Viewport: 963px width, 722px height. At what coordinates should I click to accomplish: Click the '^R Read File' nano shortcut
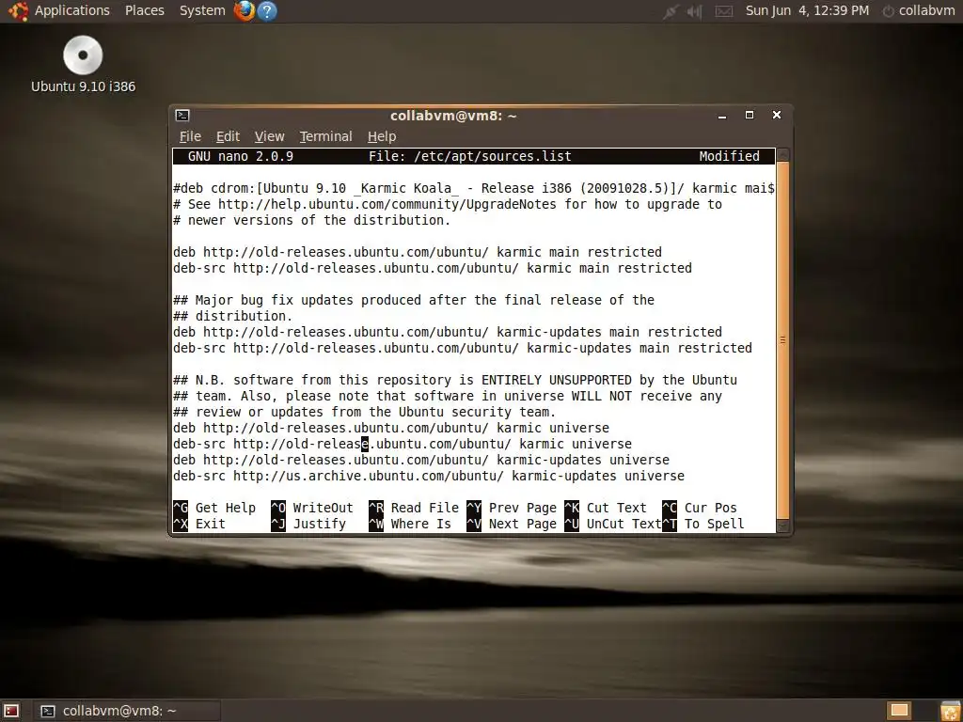[414, 508]
